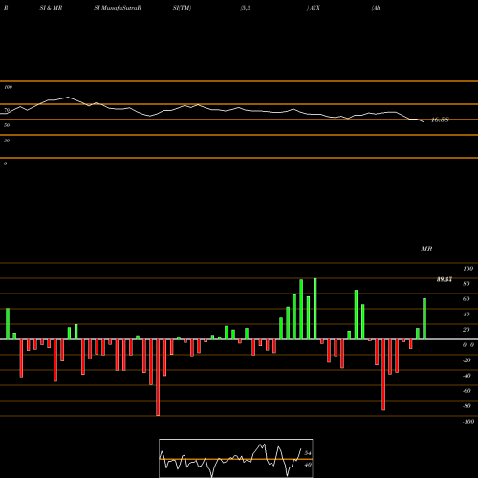The height and width of the screenshot is (478, 478).
Task: Click the -40 label on the MR axis
Action: pos(467,376)
